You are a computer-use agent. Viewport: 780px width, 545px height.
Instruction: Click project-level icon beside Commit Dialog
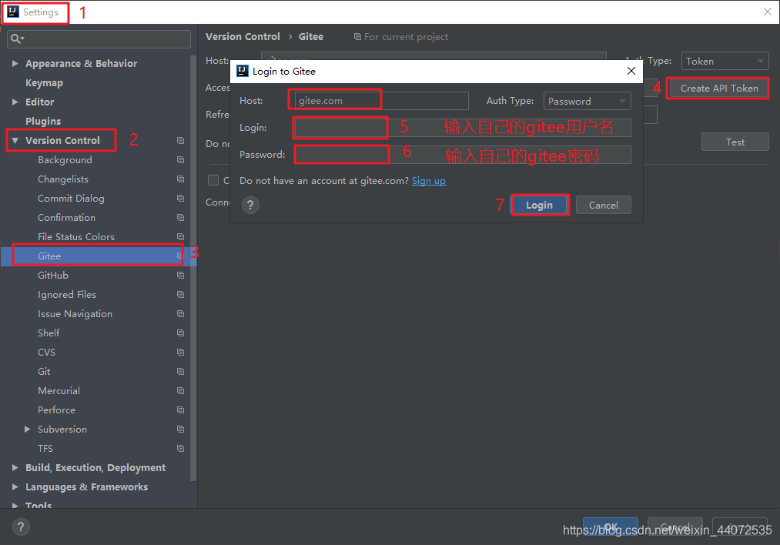[181, 199]
